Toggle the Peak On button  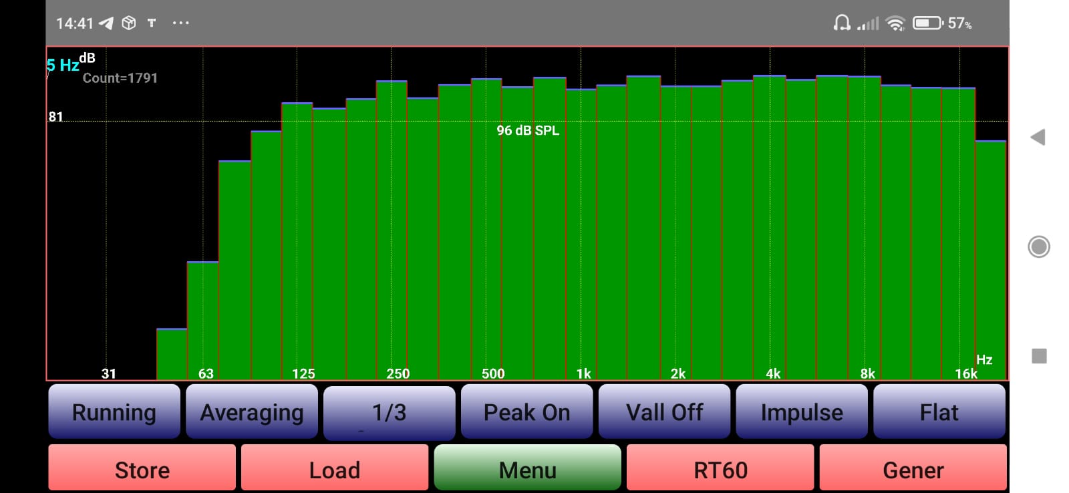coord(526,412)
